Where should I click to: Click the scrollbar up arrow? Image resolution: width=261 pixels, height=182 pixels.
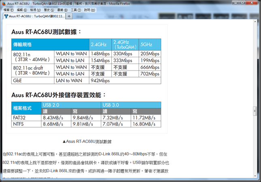[255, 21]
